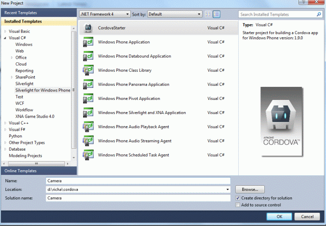
Task: Expand the Office tree node
Action: point(12,58)
